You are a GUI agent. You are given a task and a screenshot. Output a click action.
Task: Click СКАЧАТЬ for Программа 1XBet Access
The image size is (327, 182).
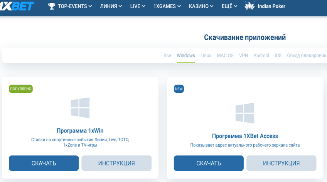(x=209, y=163)
